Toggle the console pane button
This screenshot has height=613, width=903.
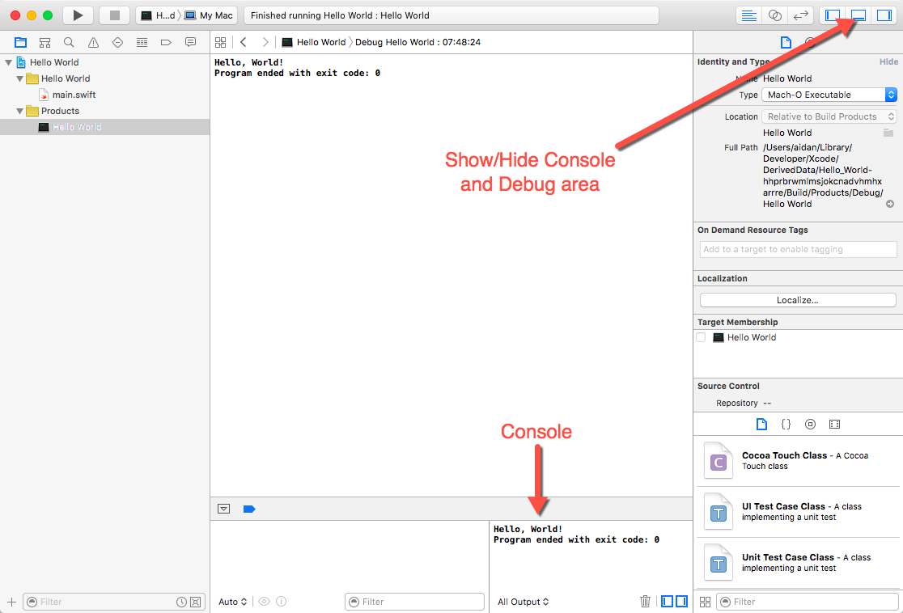[681, 602]
